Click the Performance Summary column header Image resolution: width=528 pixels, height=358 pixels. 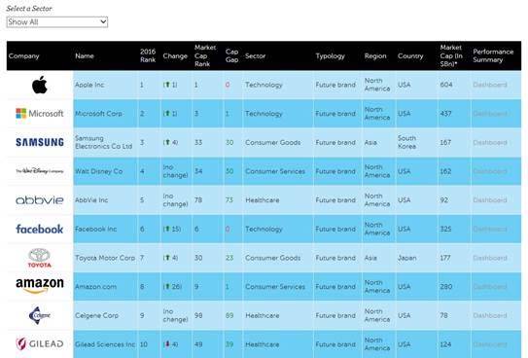point(493,55)
